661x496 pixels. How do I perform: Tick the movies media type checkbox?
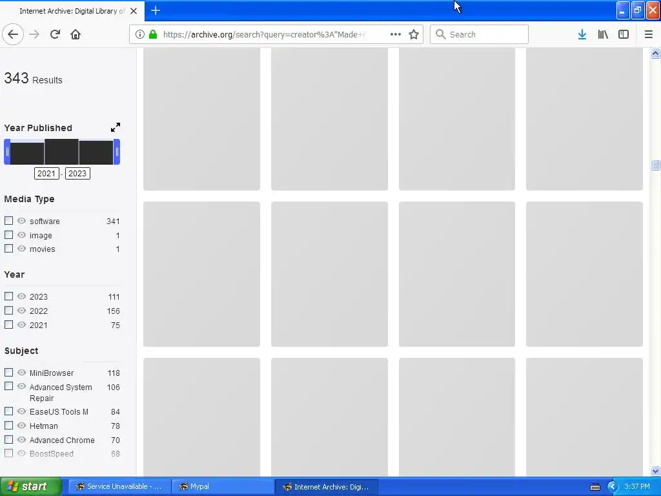coord(8,249)
